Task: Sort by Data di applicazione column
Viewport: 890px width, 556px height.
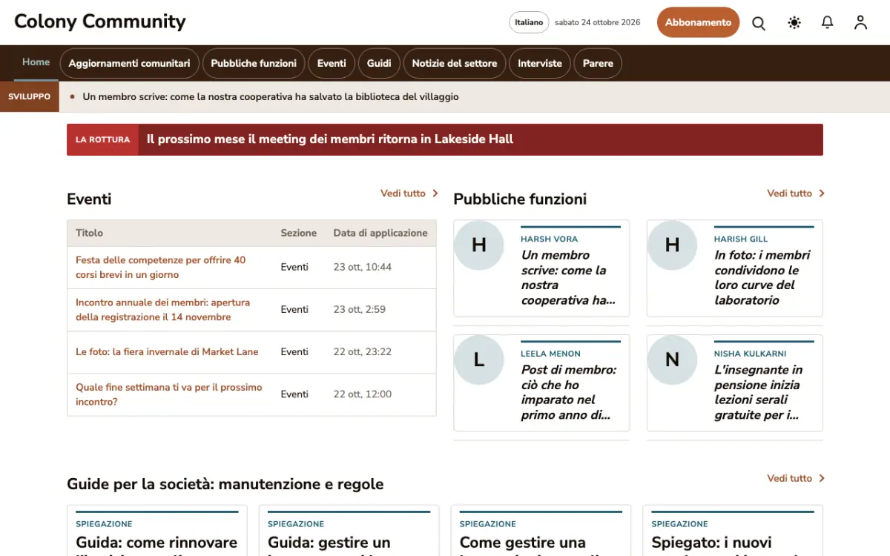Action: click(x=380, y=233)
